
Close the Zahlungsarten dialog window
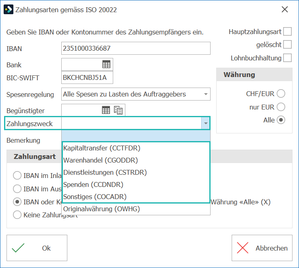[284, 9]
